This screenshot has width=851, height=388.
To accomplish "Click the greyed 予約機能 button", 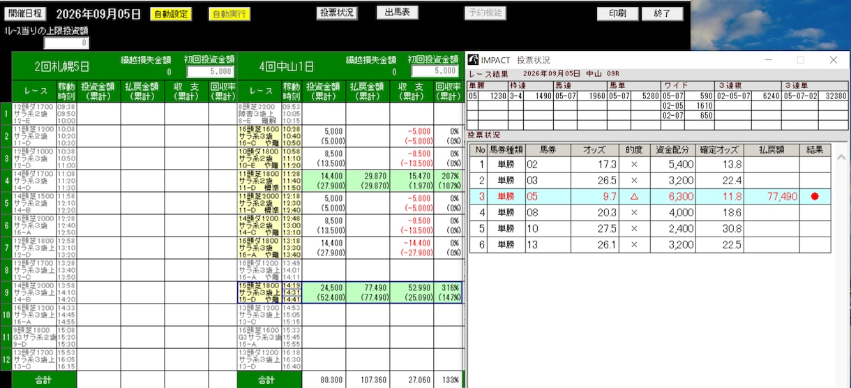I will [485, 13].
